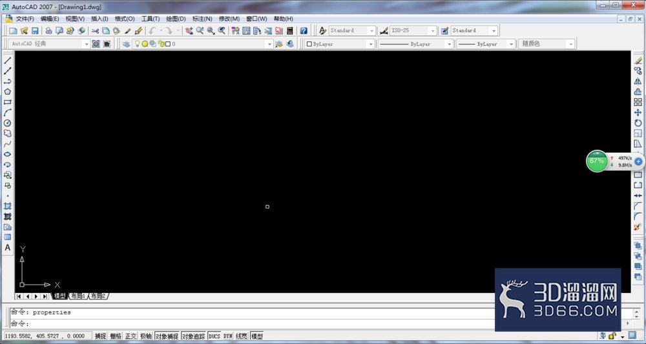The width and height of the screenshot is (646, 344).
Task: Open the AutoCAD 经典 workspace dropdown
Action: pos(86,44)
